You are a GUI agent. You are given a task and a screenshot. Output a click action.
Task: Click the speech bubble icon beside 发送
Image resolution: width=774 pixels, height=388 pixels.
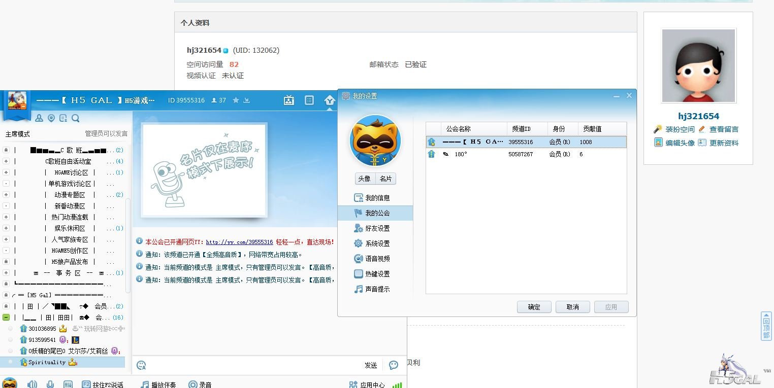click(393, 365)
